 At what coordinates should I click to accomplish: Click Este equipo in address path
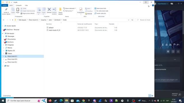coord(22,20)
